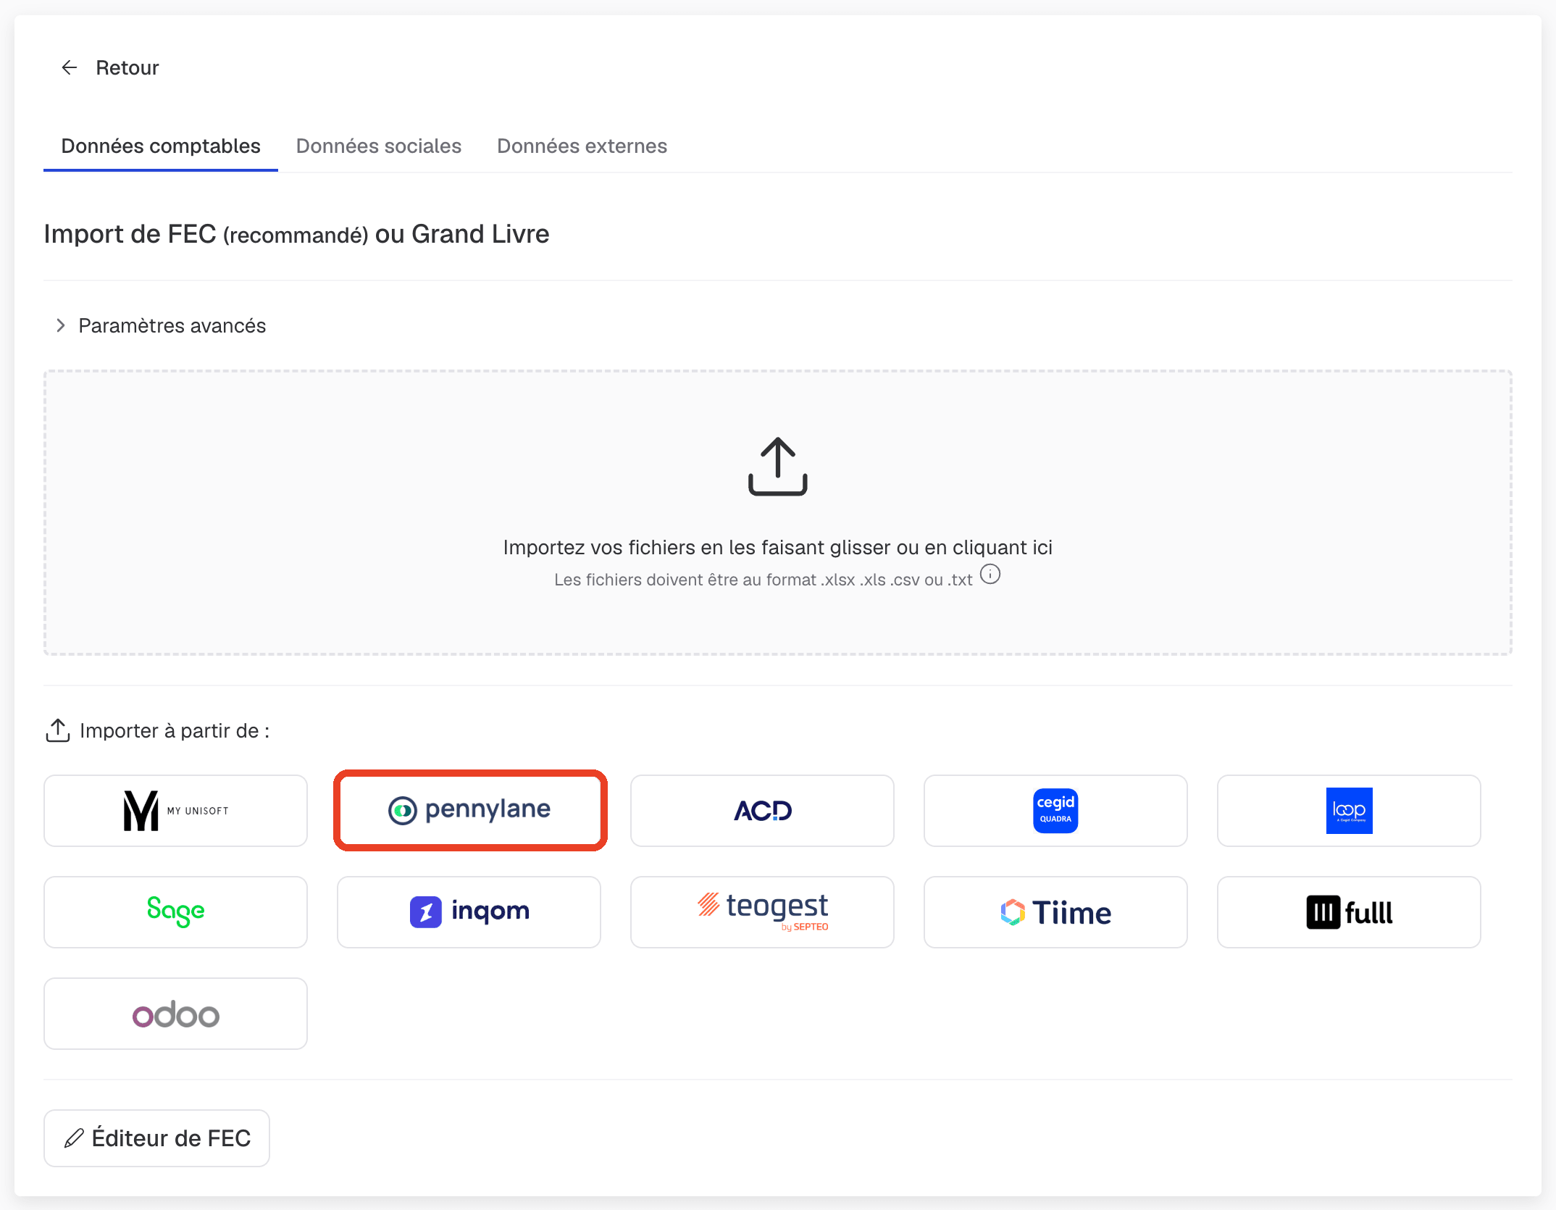Expand the Paramètres avancés chevron
The height and width of the screenshot is (1210, 1556).
coord(61,325)
